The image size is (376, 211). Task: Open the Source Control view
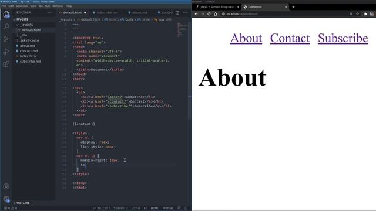click(6, 39)
